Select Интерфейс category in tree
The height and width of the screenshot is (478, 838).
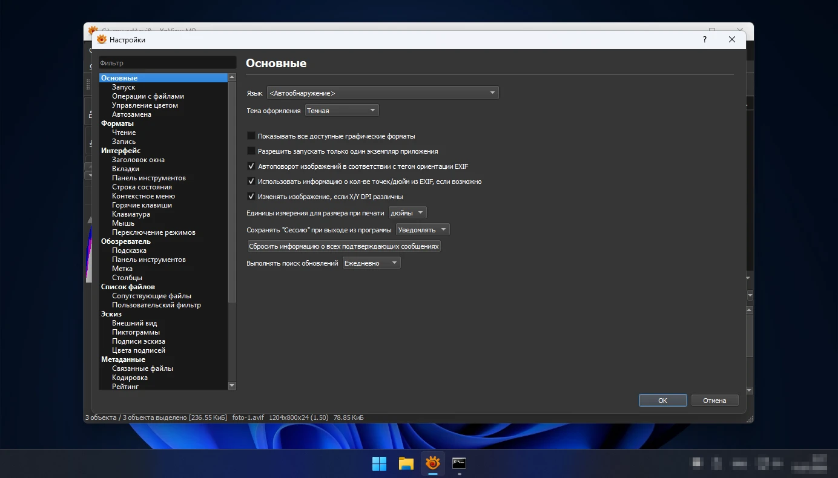click(x=120, y=151)
